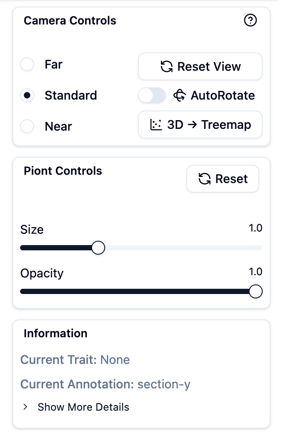
Task: Reset the point controls
Action: click(x=223, y=178)
